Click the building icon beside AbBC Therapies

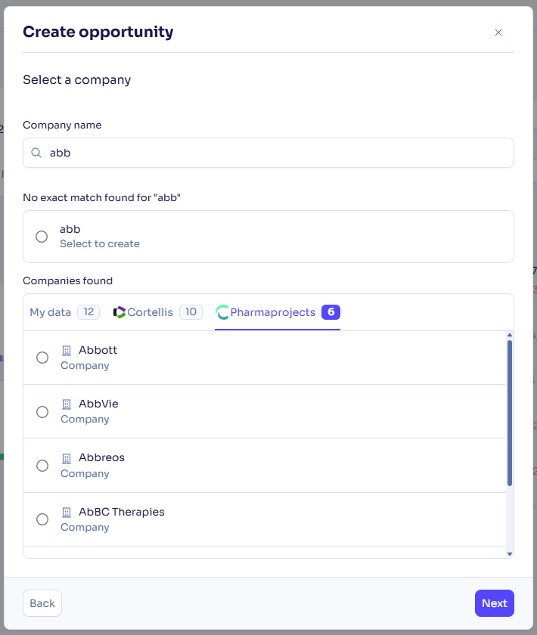click(67, 513)
